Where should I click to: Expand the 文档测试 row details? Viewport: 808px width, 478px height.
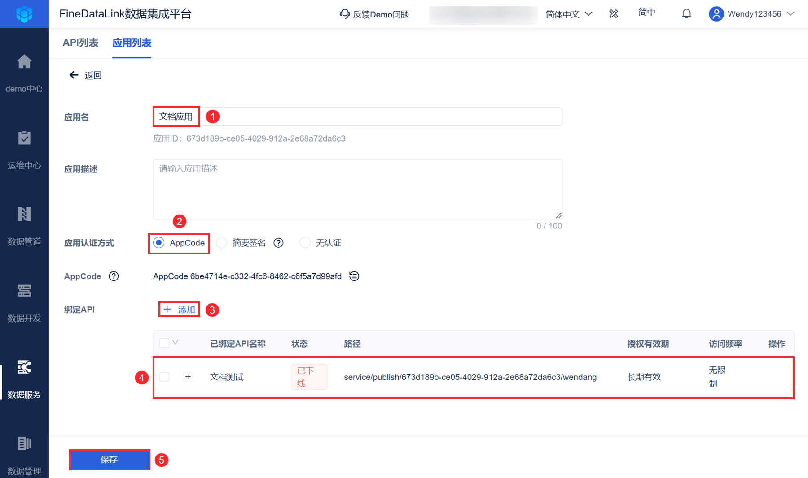point(188,377)
